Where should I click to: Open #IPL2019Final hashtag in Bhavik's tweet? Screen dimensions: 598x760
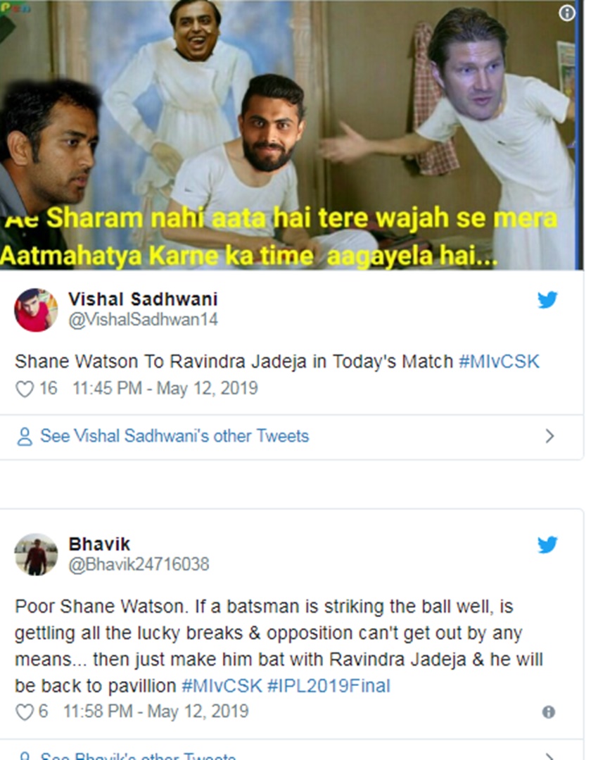(x=329, y=686)
